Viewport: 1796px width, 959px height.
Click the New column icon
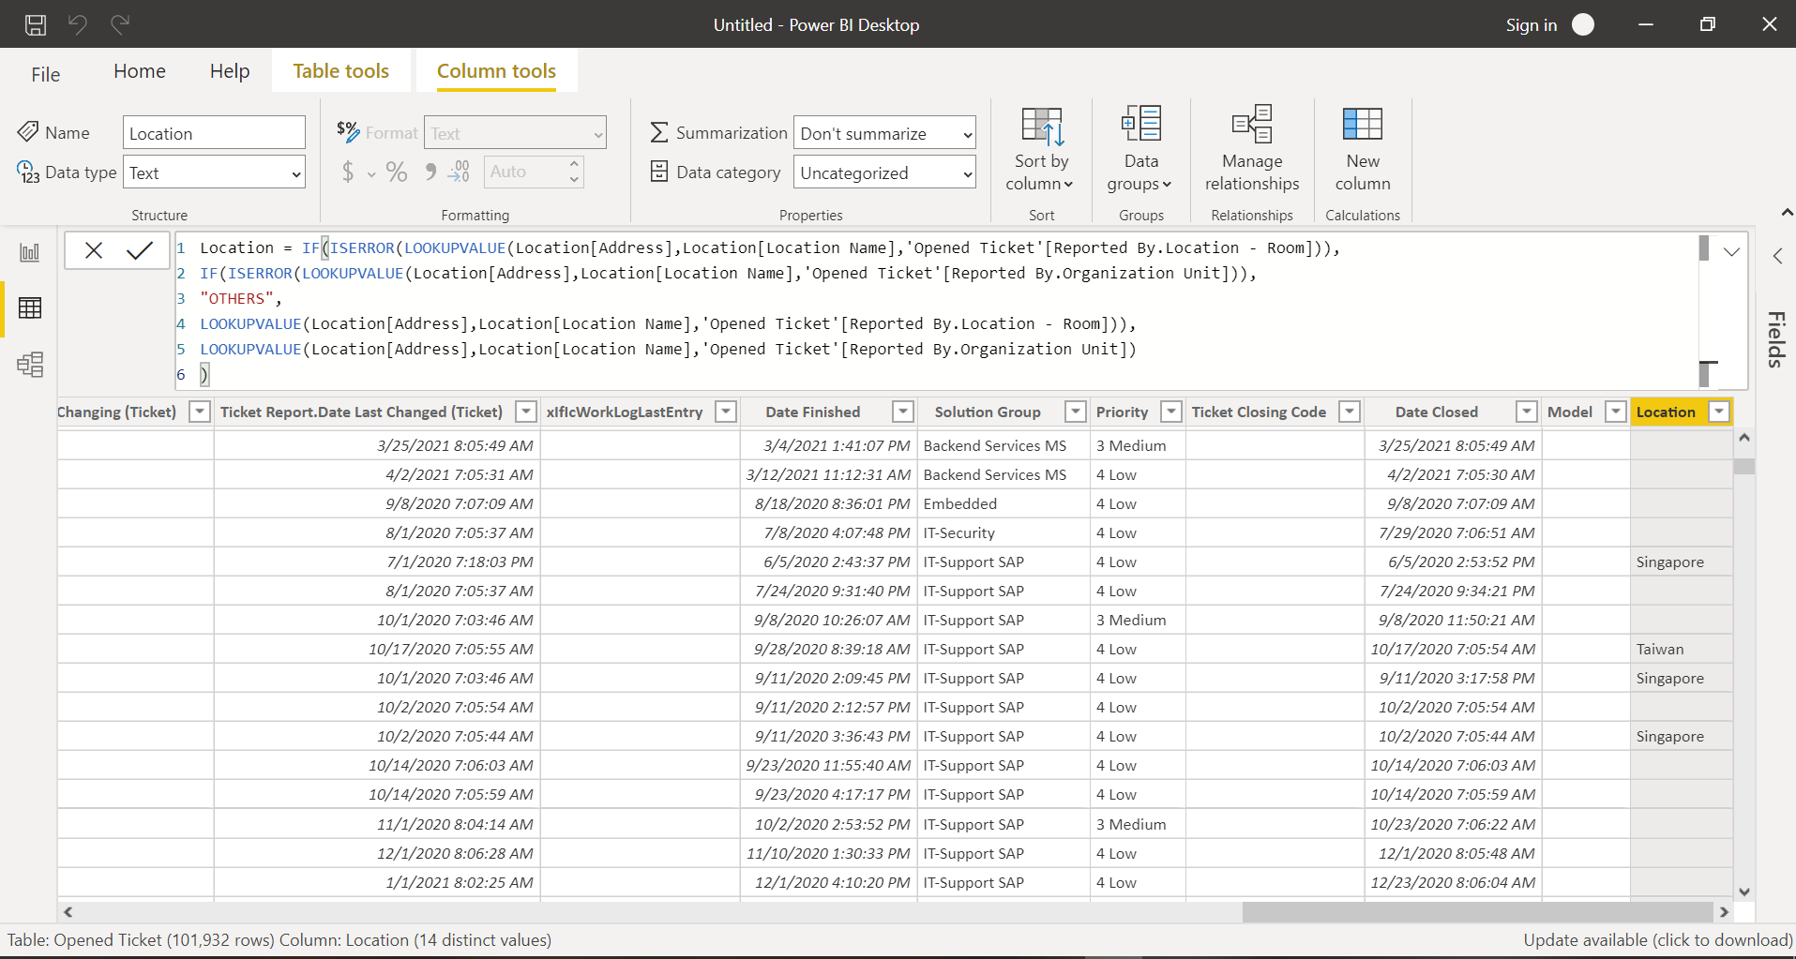click(1363, 124)
